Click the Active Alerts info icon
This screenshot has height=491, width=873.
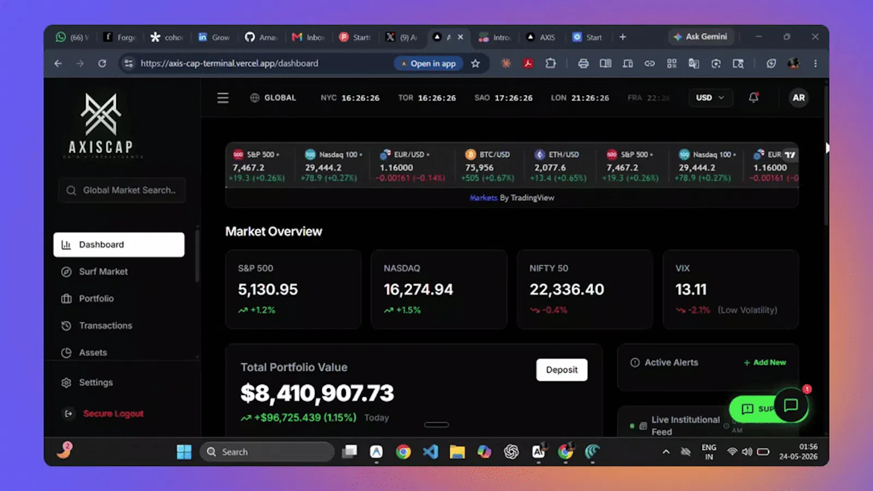click(x=635, y=362)
